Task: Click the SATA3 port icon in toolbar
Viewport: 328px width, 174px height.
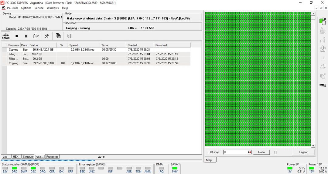Action: pos(6,36)
